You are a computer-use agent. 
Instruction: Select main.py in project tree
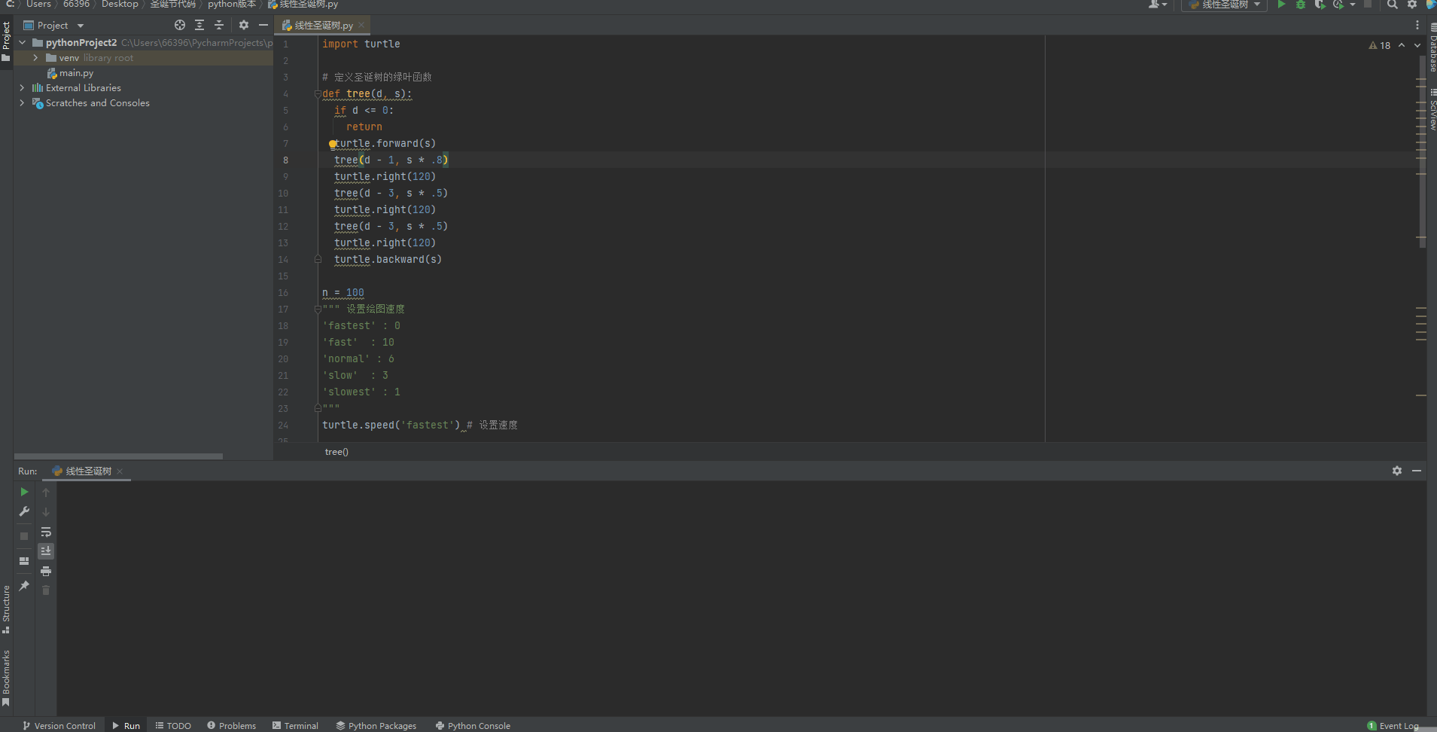tap(76, 73)
